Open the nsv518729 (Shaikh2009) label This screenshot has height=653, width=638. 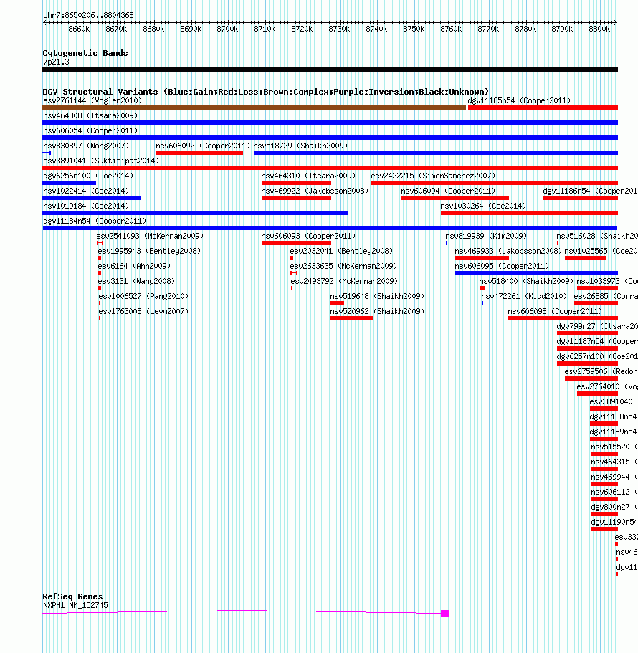pos(300,146)
